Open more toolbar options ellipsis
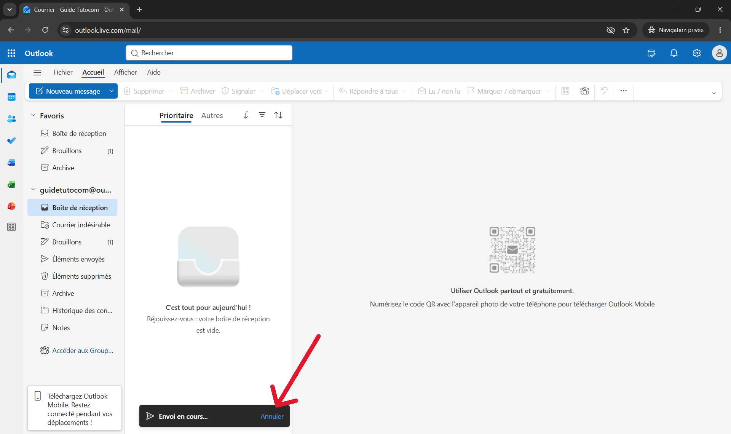 click(x=623, y=91)
